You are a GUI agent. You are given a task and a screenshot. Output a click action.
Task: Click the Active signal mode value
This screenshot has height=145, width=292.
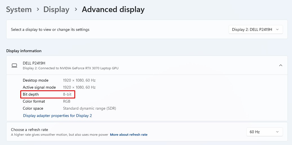(79, 87)
